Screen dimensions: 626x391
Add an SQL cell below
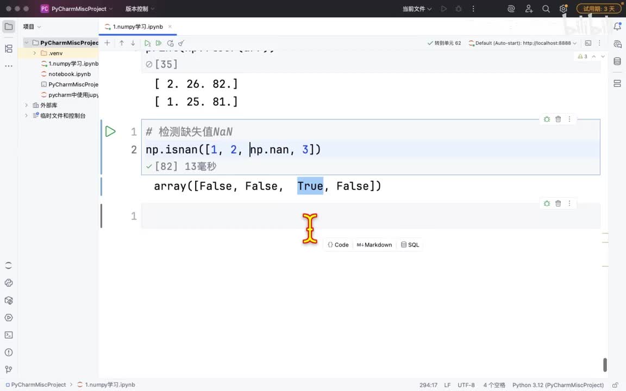[x=410, y=244]
